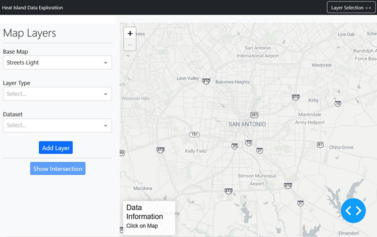This screenshot has height=237, width=377.
Task: Click San Antonio International Airport label
Action: point(258,52)
